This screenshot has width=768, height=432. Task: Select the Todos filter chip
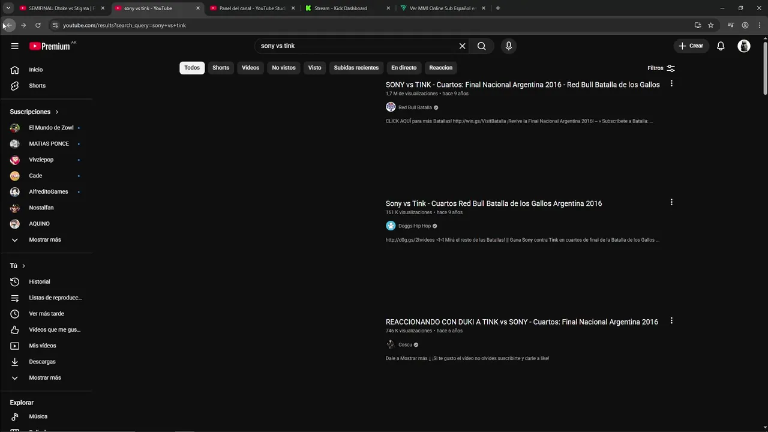[192, 68]
